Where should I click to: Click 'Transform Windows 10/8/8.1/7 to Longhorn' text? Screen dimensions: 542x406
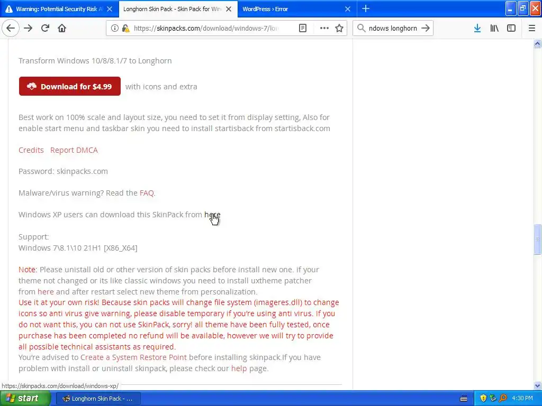(95, 61)
